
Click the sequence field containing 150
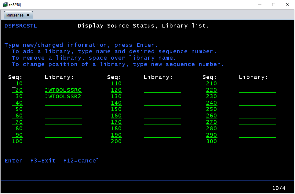116,109
